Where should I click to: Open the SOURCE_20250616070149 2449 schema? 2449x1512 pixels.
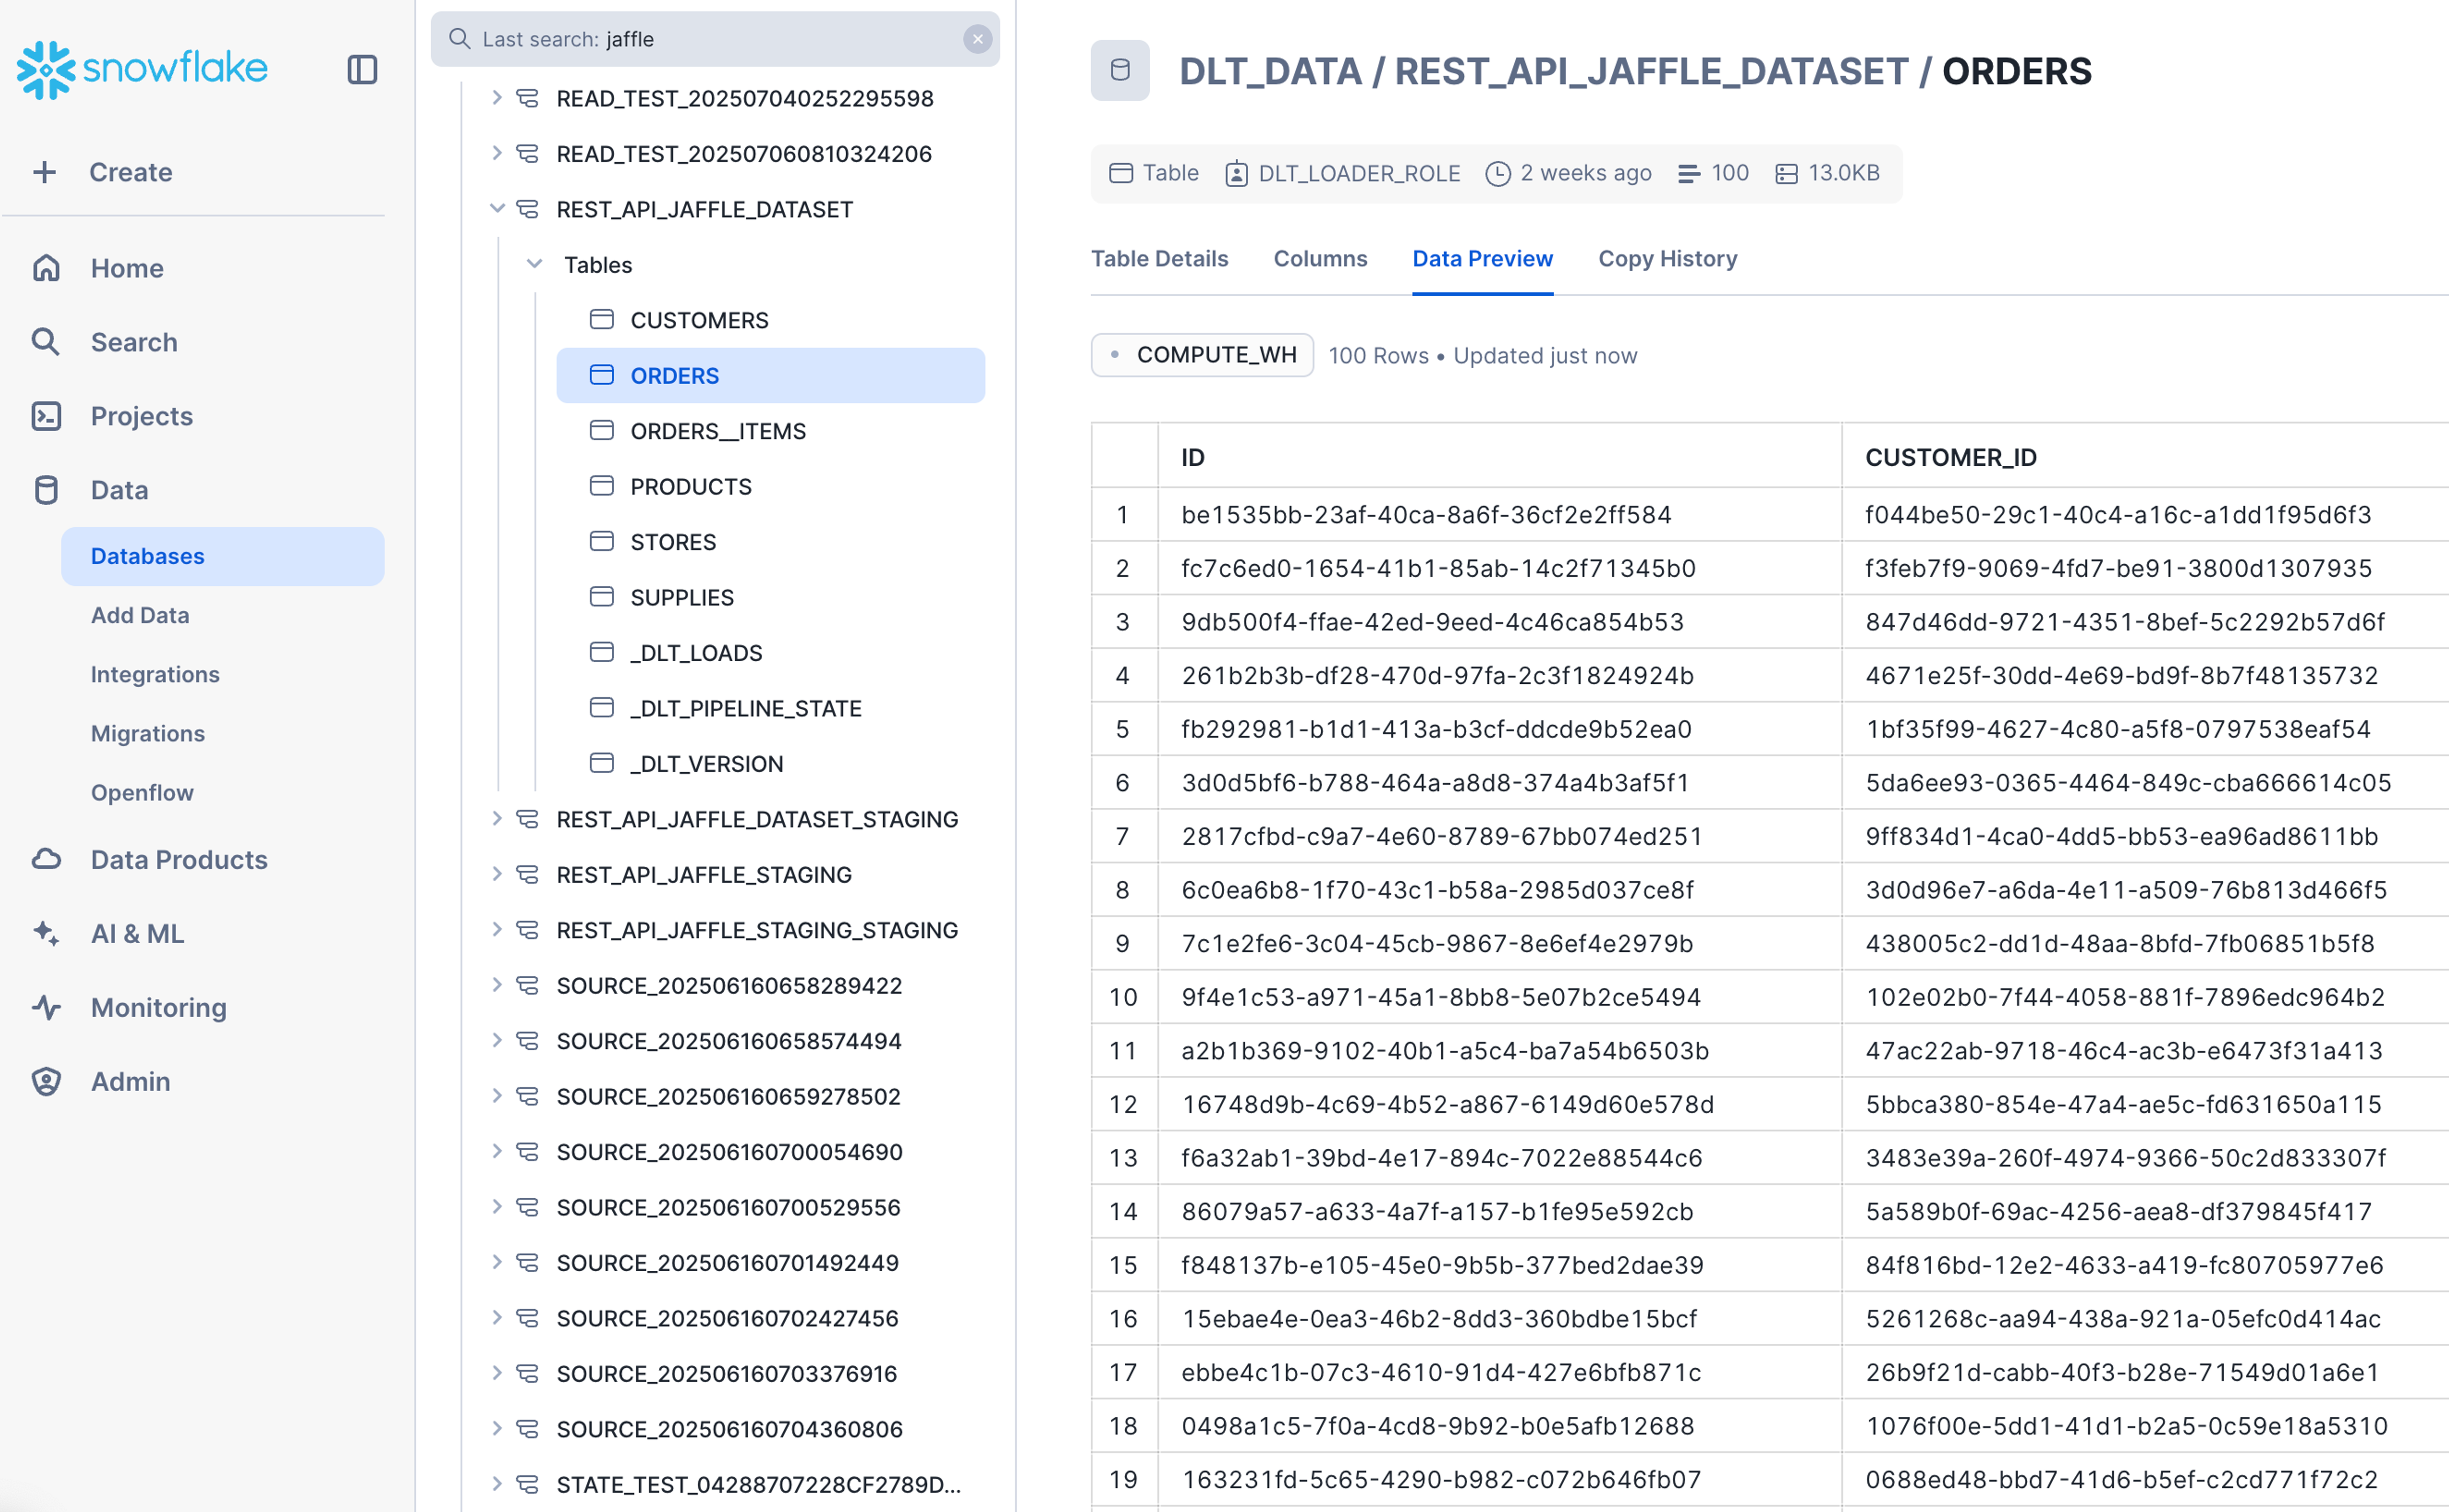coord(727,1263)
